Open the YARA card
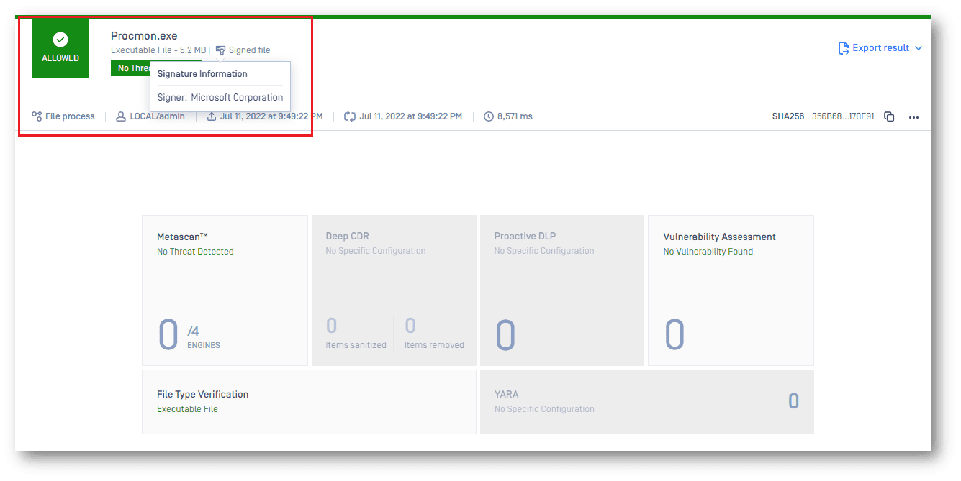This screenshot has width=961, height=481. pos(647,402)
